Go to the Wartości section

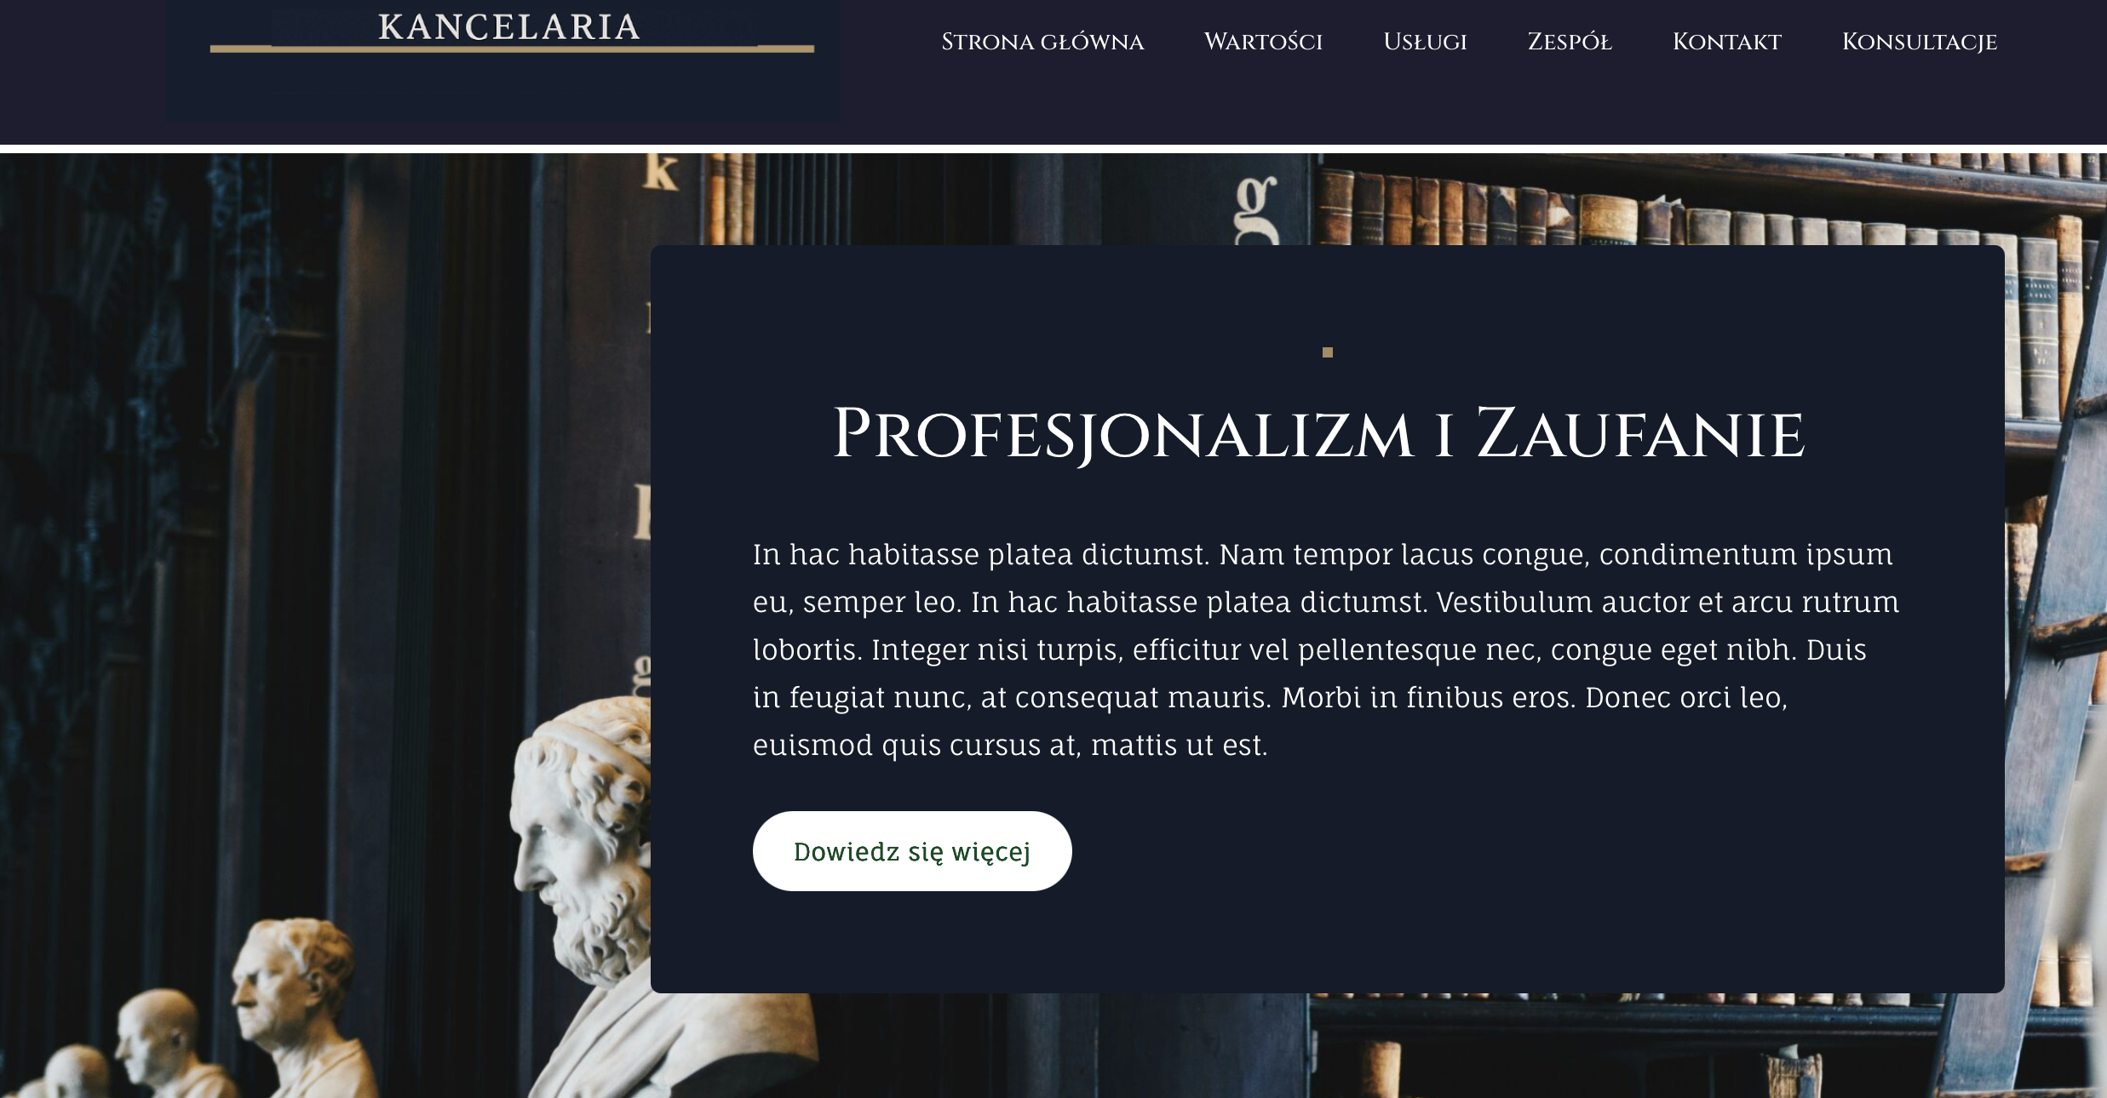click(1263, 42)
